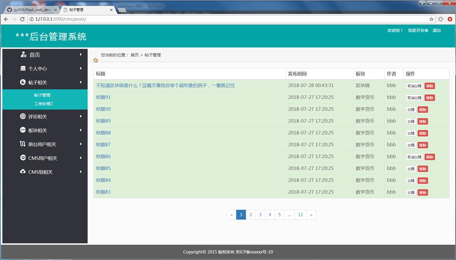Click 加精 for 标题90
The height and width of the screenshot is (260, 456).
tap(411, 110)
